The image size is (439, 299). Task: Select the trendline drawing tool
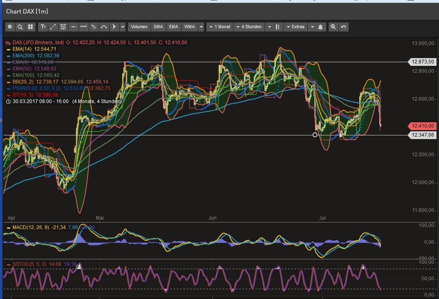click(53, 27)
